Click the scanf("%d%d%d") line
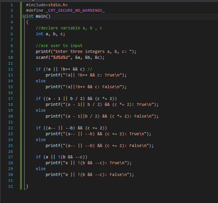The height and width of the screenshot is (203, 218). (70, 58)
